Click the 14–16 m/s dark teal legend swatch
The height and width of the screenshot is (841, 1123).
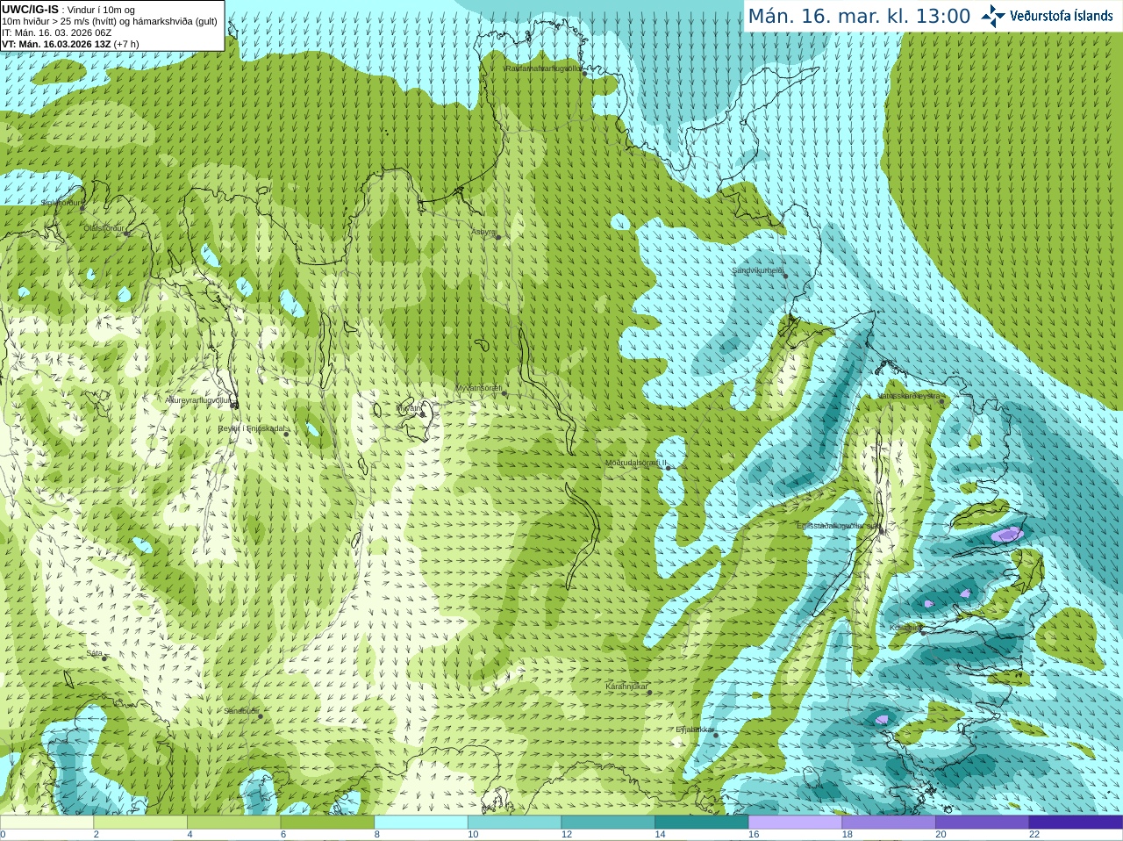pos(702,823)
